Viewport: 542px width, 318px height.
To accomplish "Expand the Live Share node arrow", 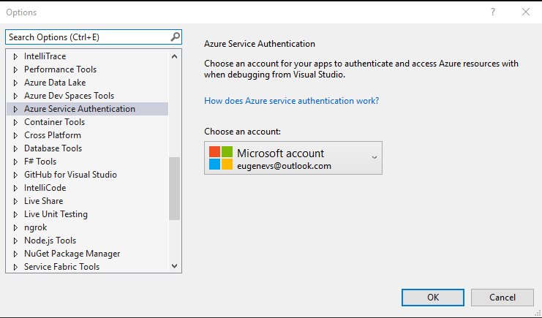I will click(x=15, y=201).
